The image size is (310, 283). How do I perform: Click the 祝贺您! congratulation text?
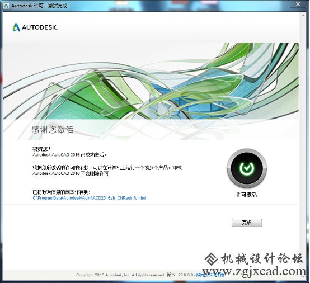pos(41,149)
